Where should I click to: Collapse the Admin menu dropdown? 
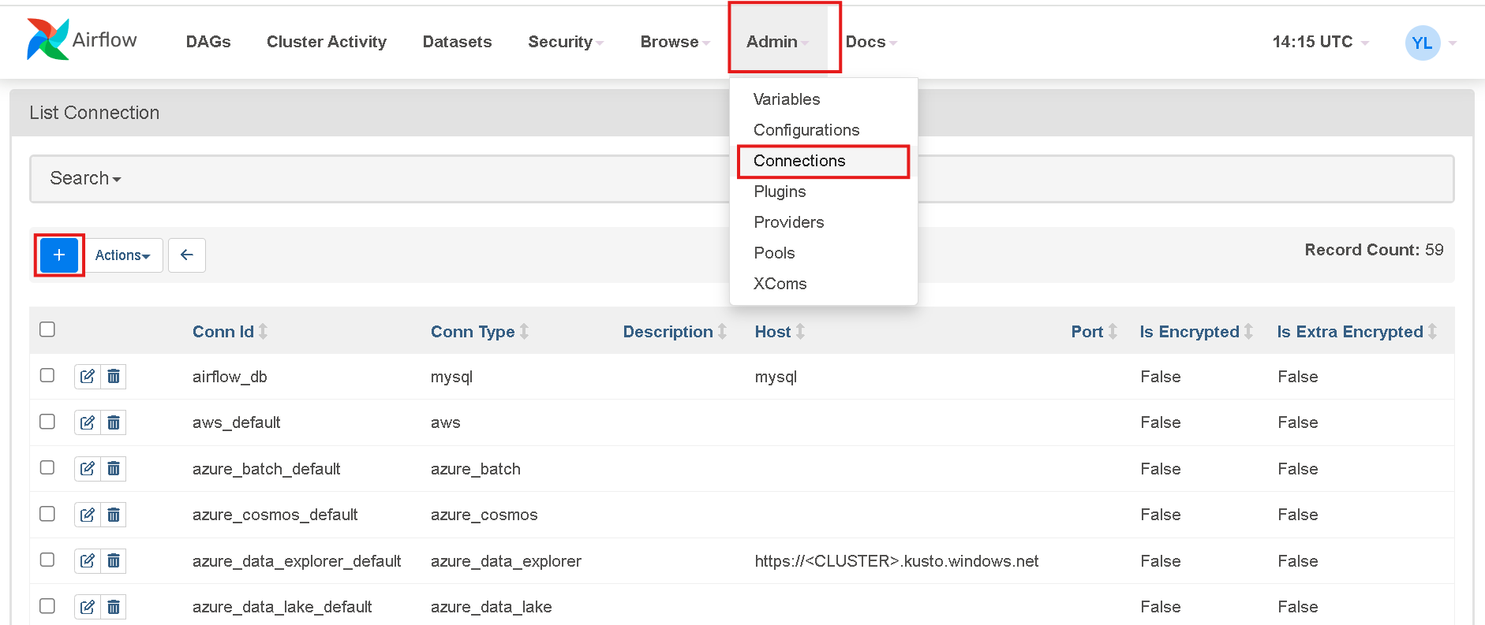pyautogui.click(x=778, y=42)
